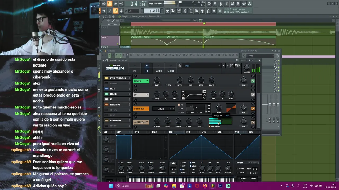Click the Windows Start button
The image size is (339, 190).
111,186
